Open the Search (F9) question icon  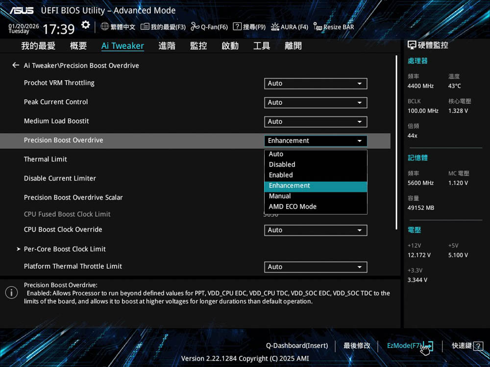pyautogui.click(x=237, y=26)
